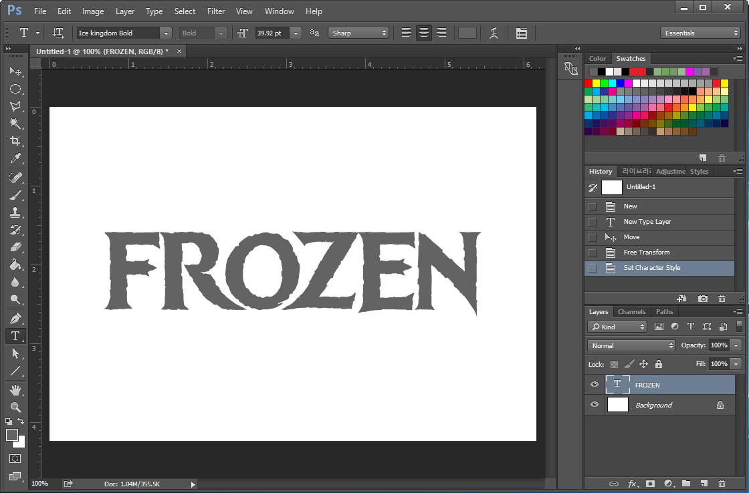Select the Line tool

point(15,371)
